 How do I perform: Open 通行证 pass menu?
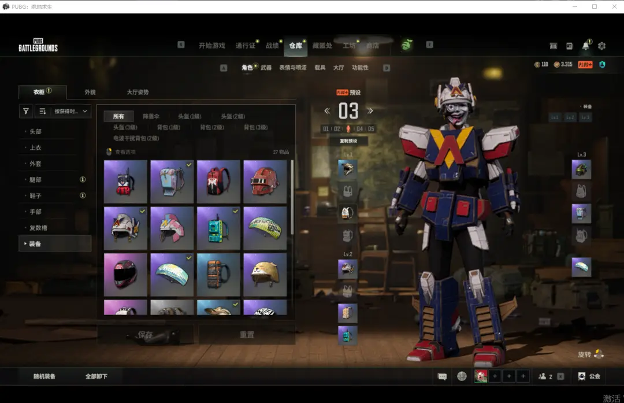(x=245, y=46)
